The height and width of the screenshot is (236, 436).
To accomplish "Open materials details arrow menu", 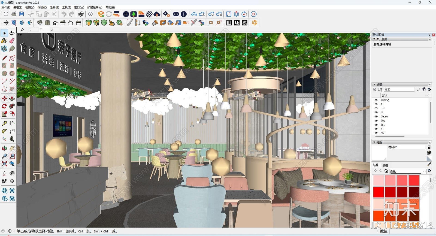I will [x=429, y=171].
